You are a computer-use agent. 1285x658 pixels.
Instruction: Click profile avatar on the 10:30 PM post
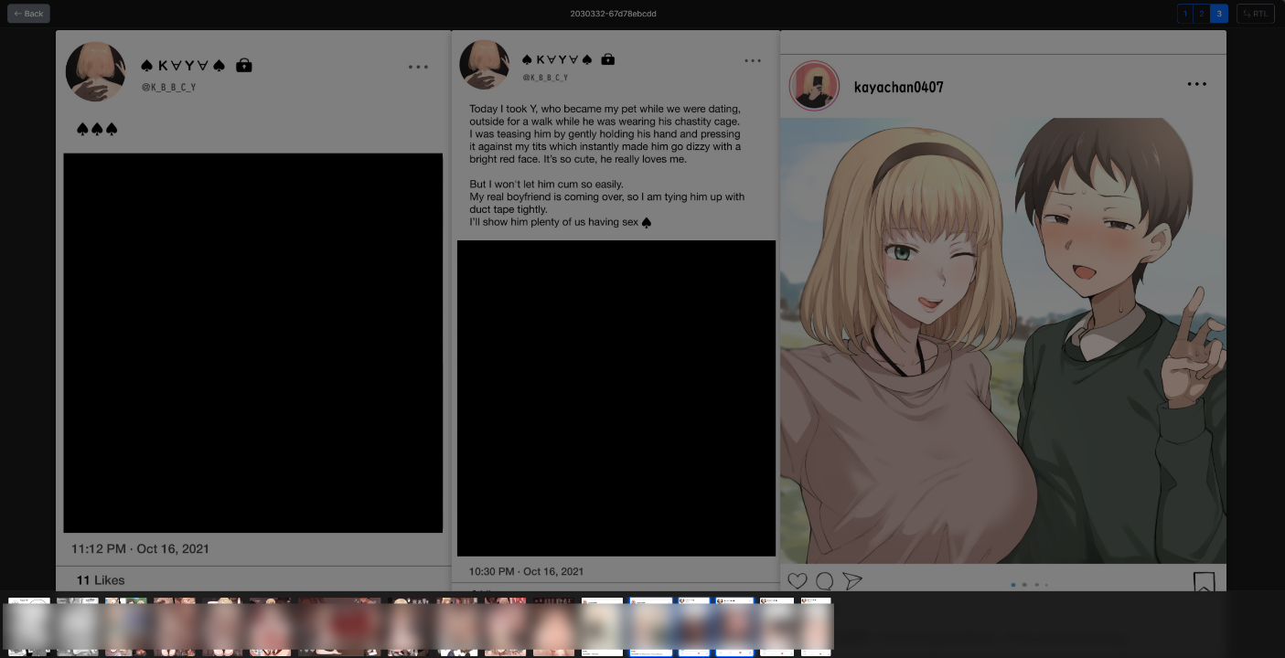[x=485, y=65]
